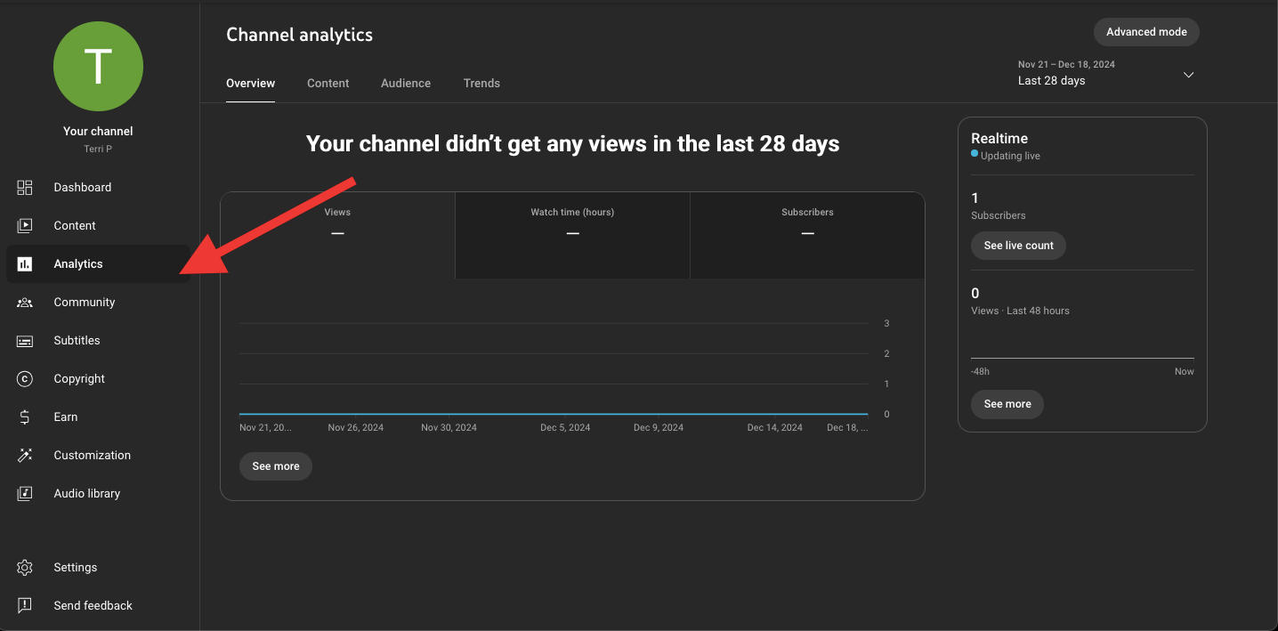Select the Subscribers metric card
This screenshot has width=1278, height=631.
point(807,234)
